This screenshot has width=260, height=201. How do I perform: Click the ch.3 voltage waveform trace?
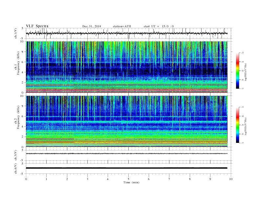pyautogui.click(x=127, y=154)
